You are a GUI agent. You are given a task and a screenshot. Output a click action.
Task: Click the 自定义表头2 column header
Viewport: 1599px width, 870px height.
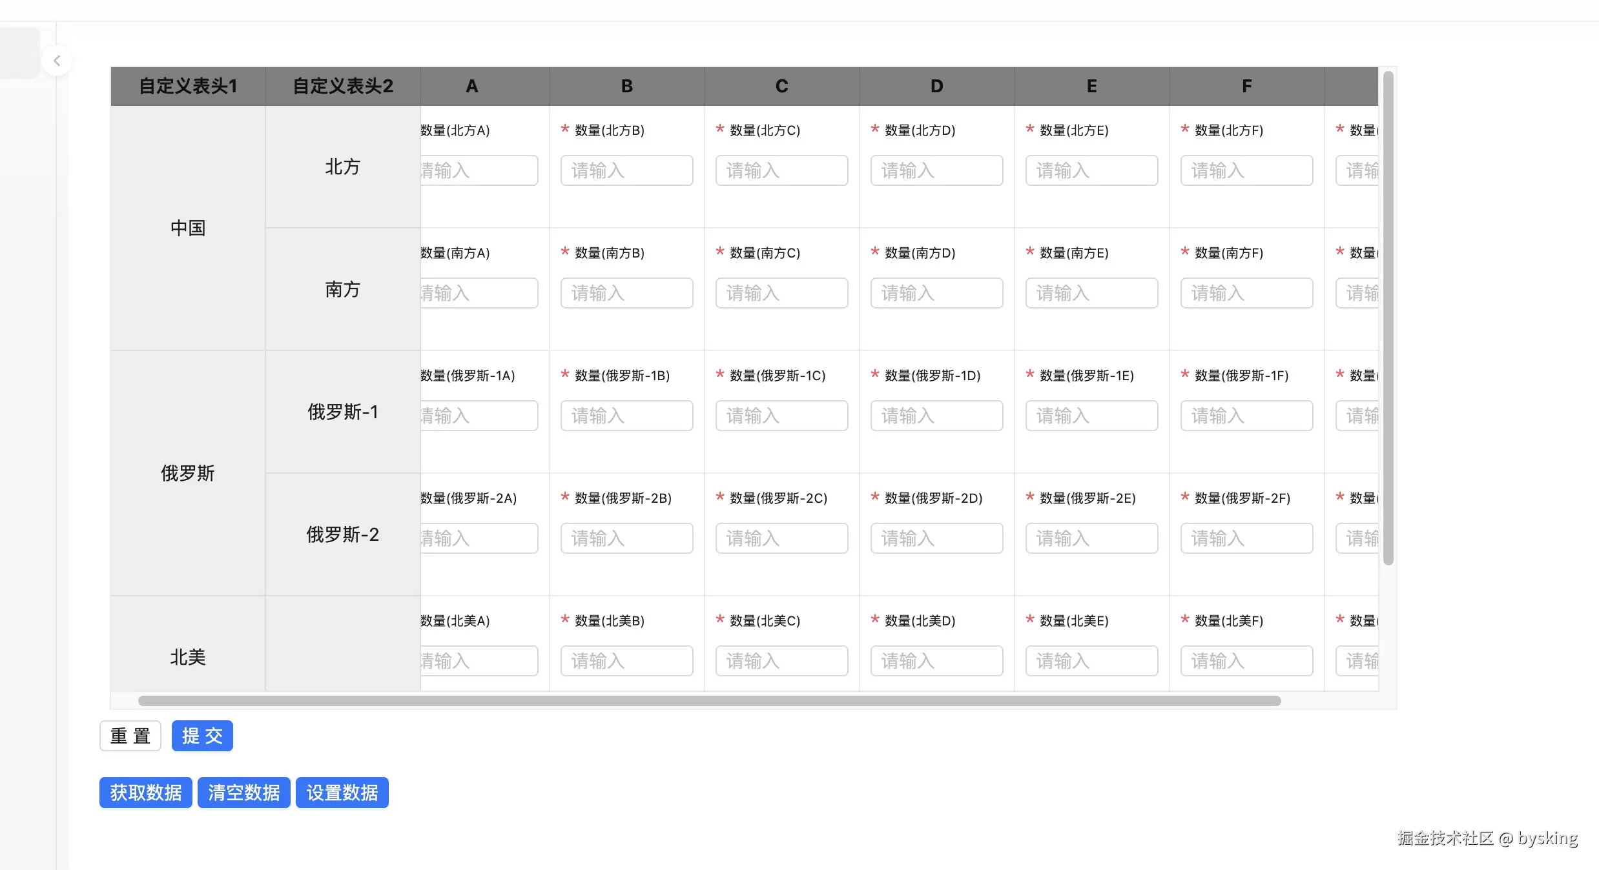tap(343, 86)
